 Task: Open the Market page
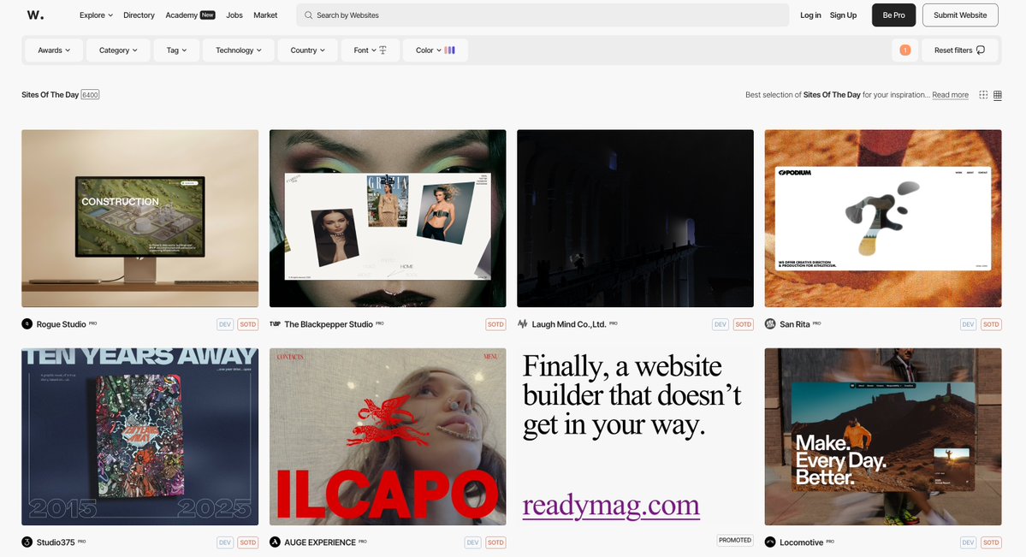pyautogui.click(x=265, y=15)
